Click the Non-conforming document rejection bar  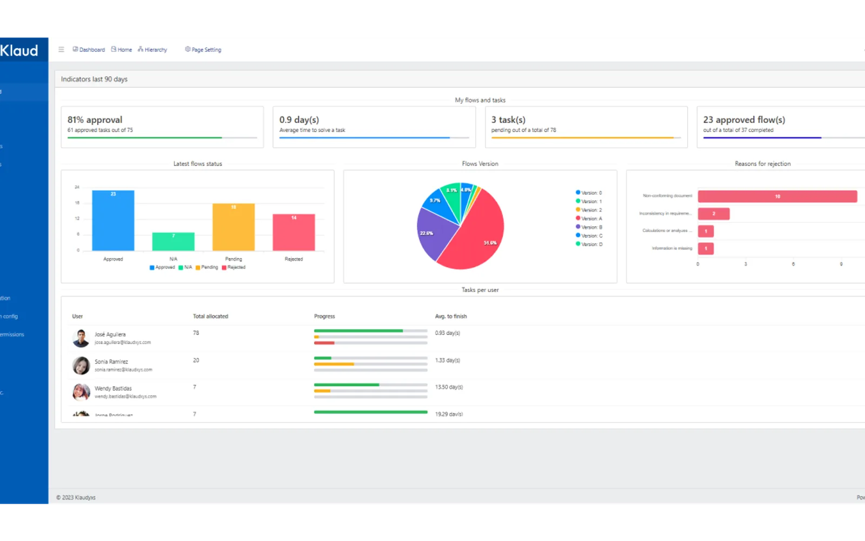coord(777,196)
